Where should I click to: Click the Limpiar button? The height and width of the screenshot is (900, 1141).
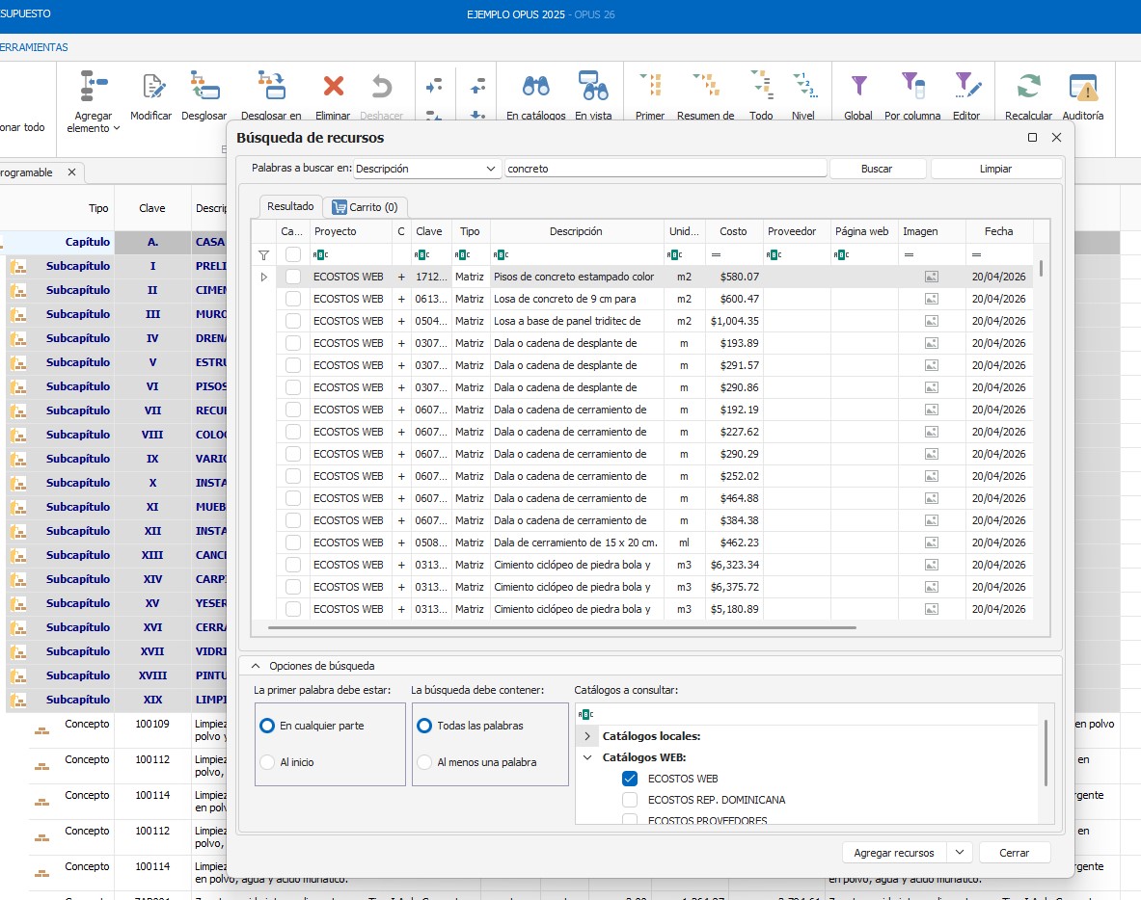click(x=995, y=169)
